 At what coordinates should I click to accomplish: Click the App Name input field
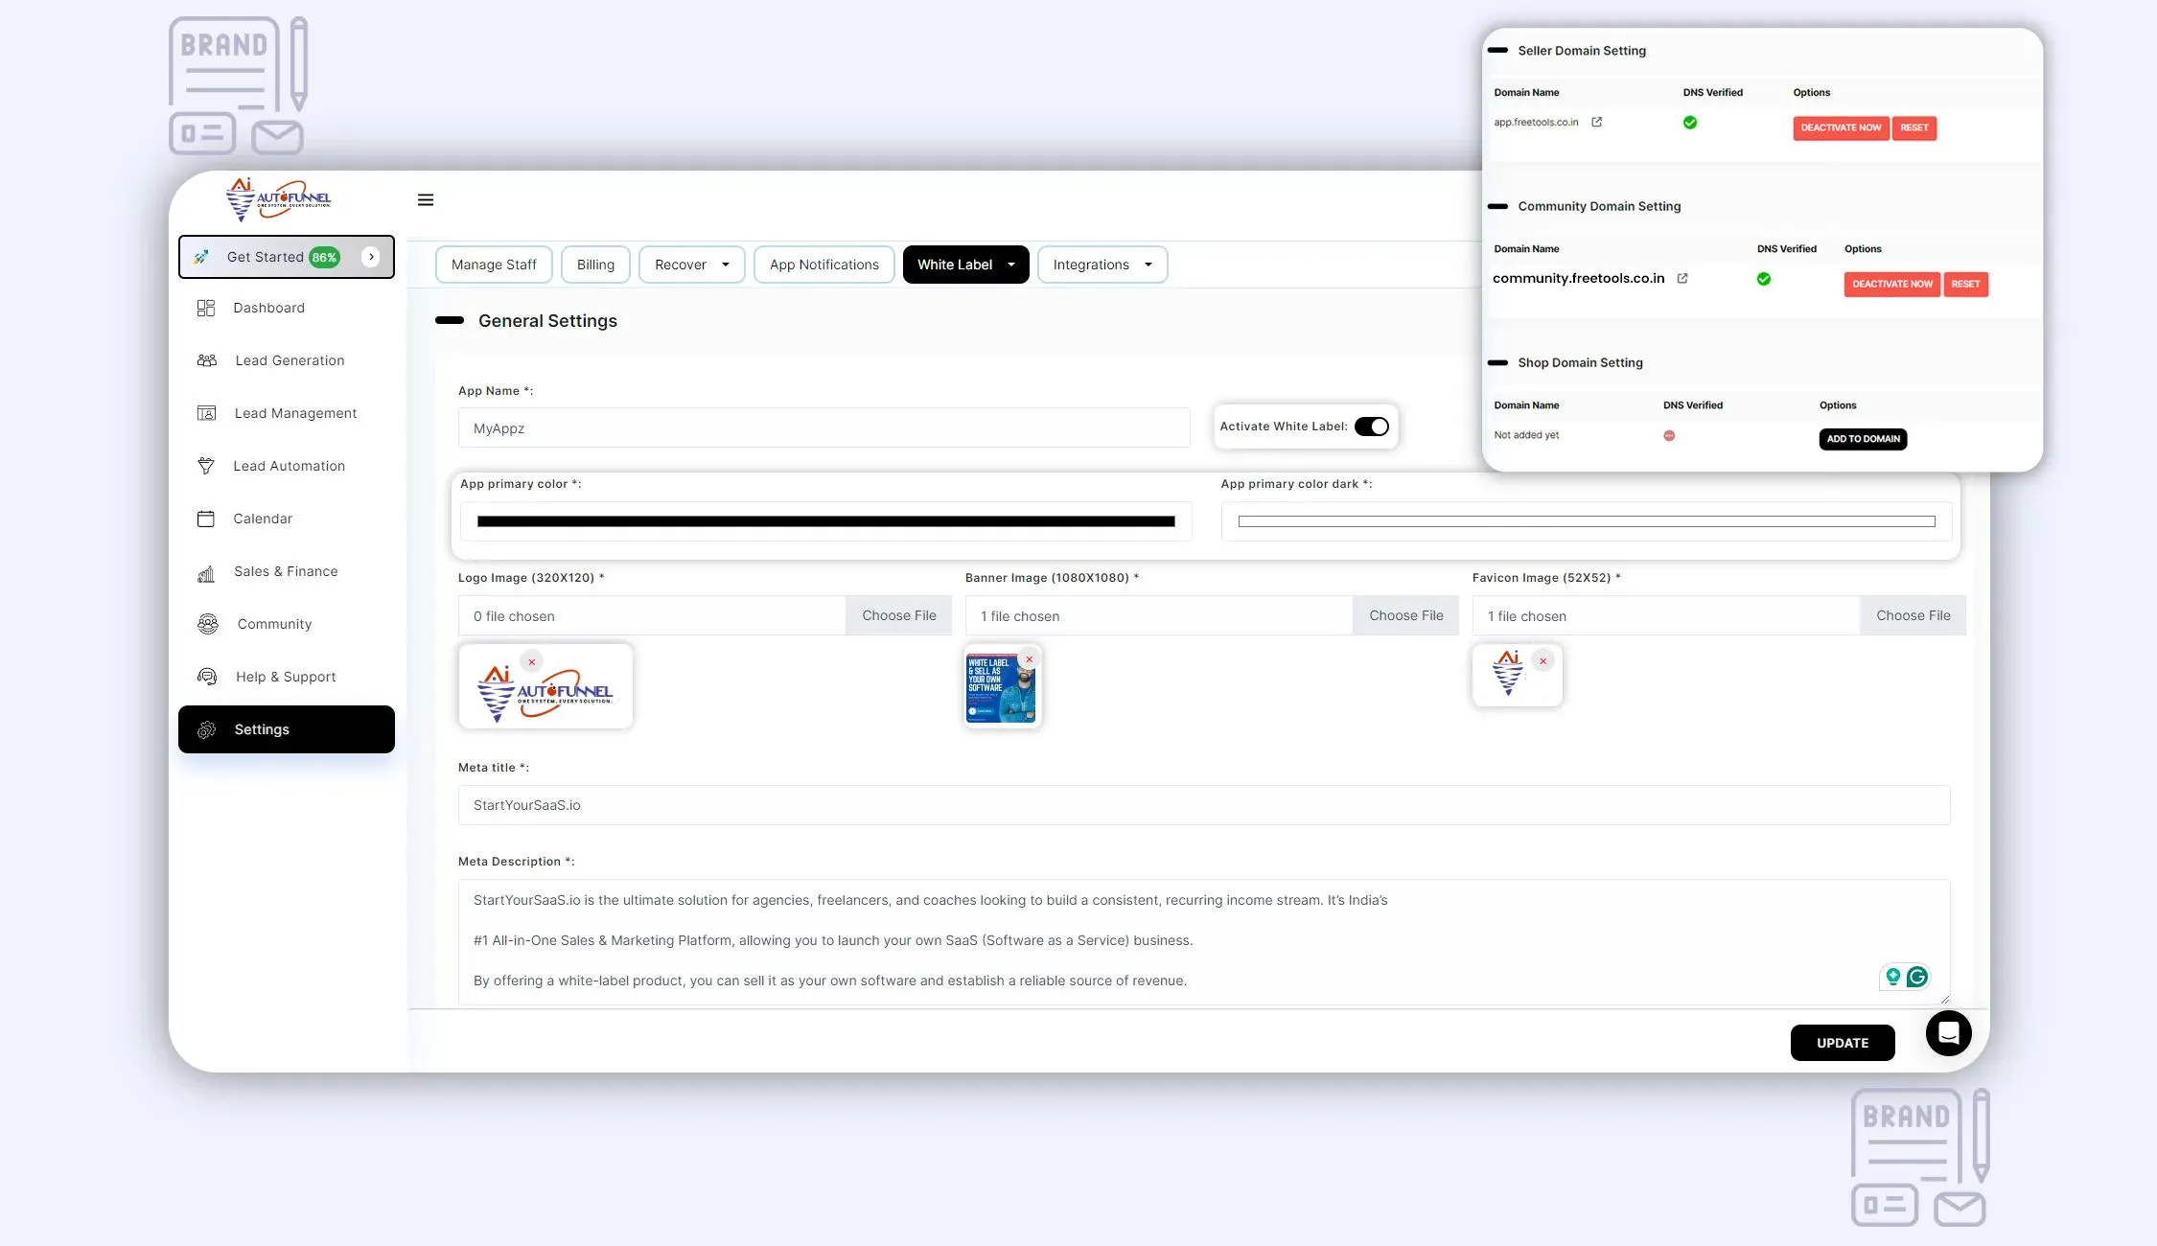(x=823, y=427)
